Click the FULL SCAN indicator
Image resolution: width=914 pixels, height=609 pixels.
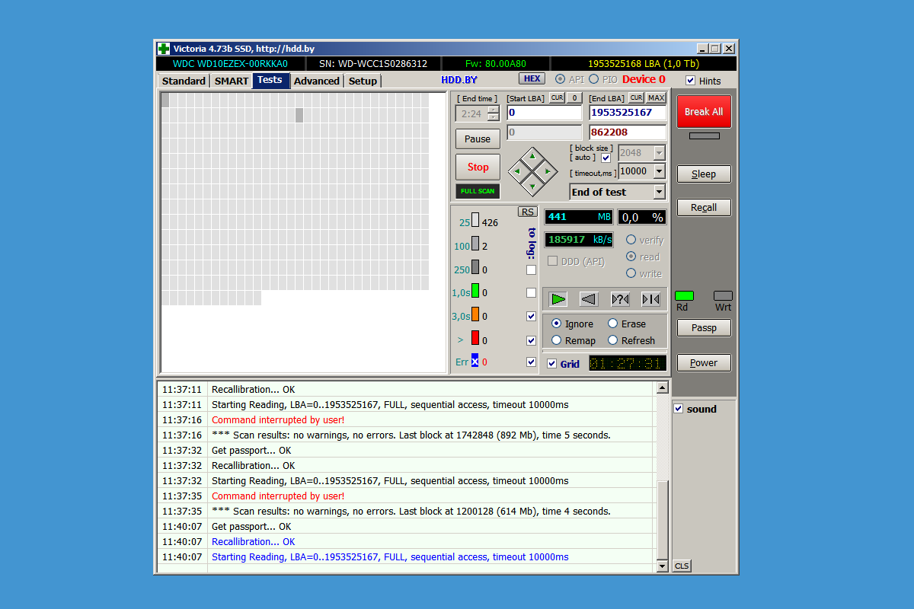[478, 191]
